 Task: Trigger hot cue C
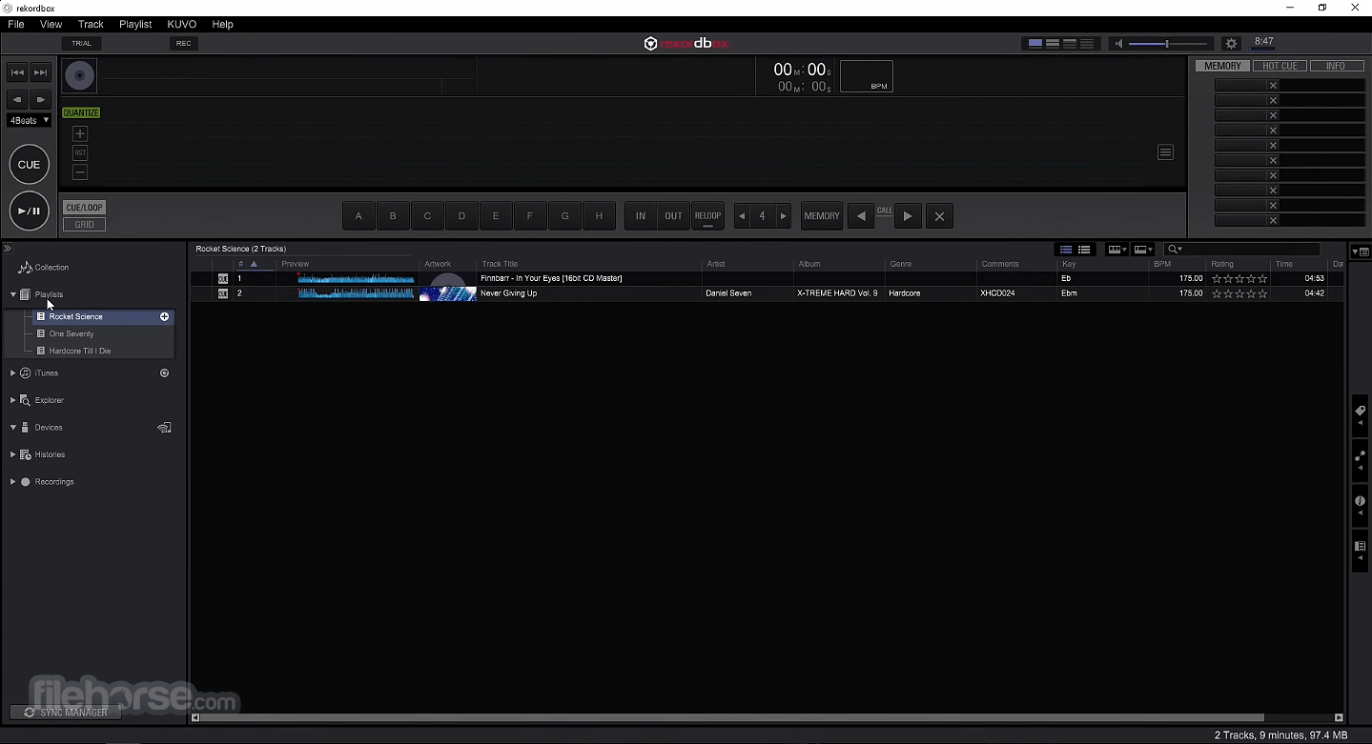[427, 216]
